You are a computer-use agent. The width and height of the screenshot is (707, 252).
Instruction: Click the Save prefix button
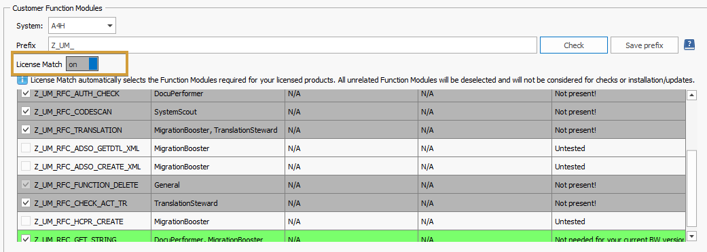[x=645, y=45]
